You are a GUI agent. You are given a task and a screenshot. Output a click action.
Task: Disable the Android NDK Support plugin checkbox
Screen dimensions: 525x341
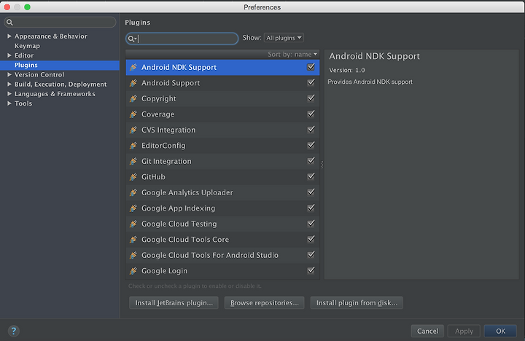click(311, 67)
